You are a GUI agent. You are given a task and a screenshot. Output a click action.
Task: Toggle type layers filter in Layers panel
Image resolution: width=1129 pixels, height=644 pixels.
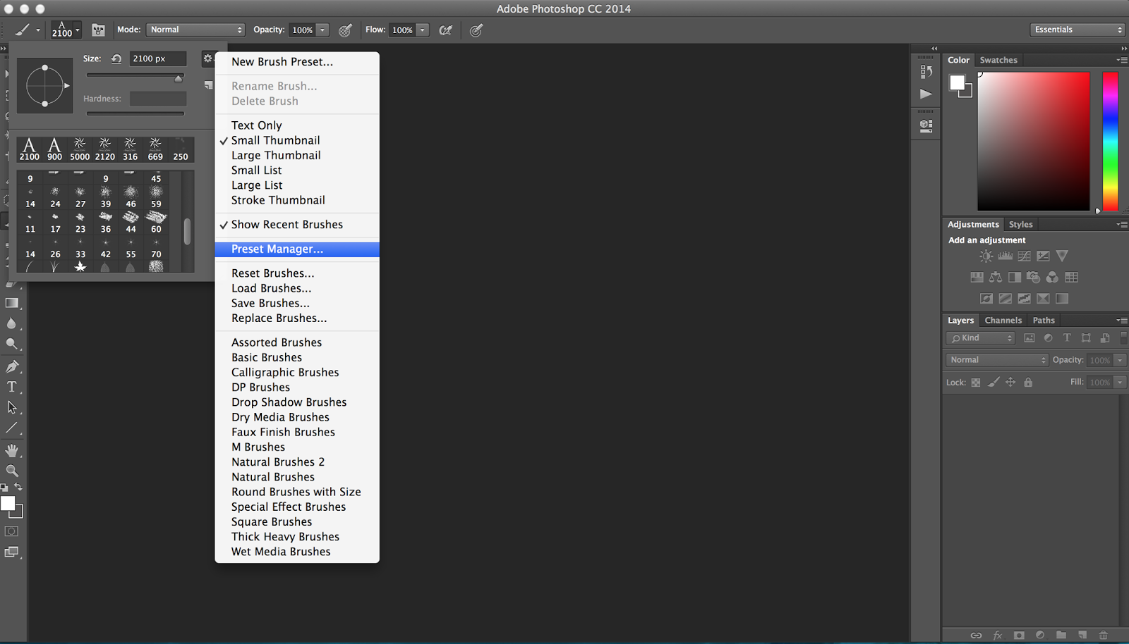[1067, 338]
